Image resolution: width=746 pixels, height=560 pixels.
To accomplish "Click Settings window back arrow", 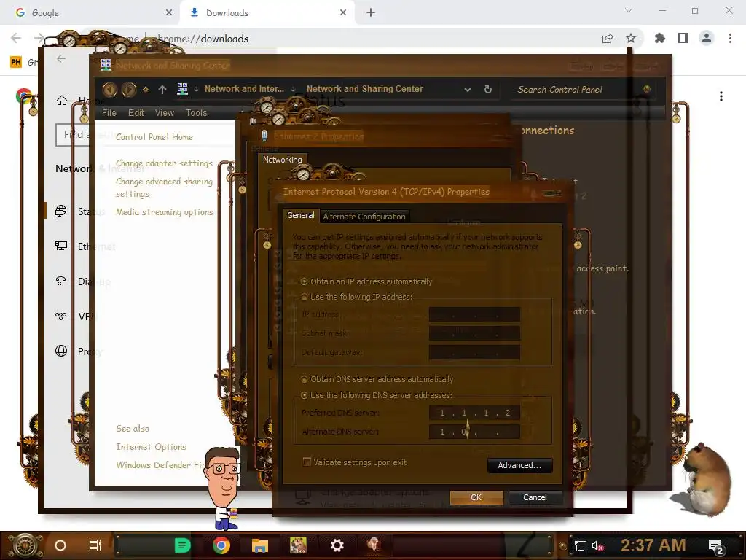I will pyautogui.click(x=61, y=58).
